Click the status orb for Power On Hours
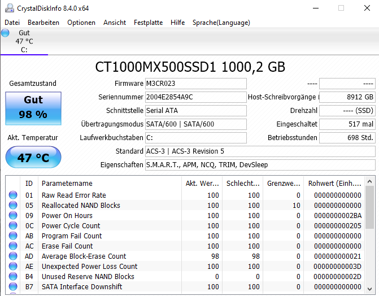The image size is (379, 296). 13,215
